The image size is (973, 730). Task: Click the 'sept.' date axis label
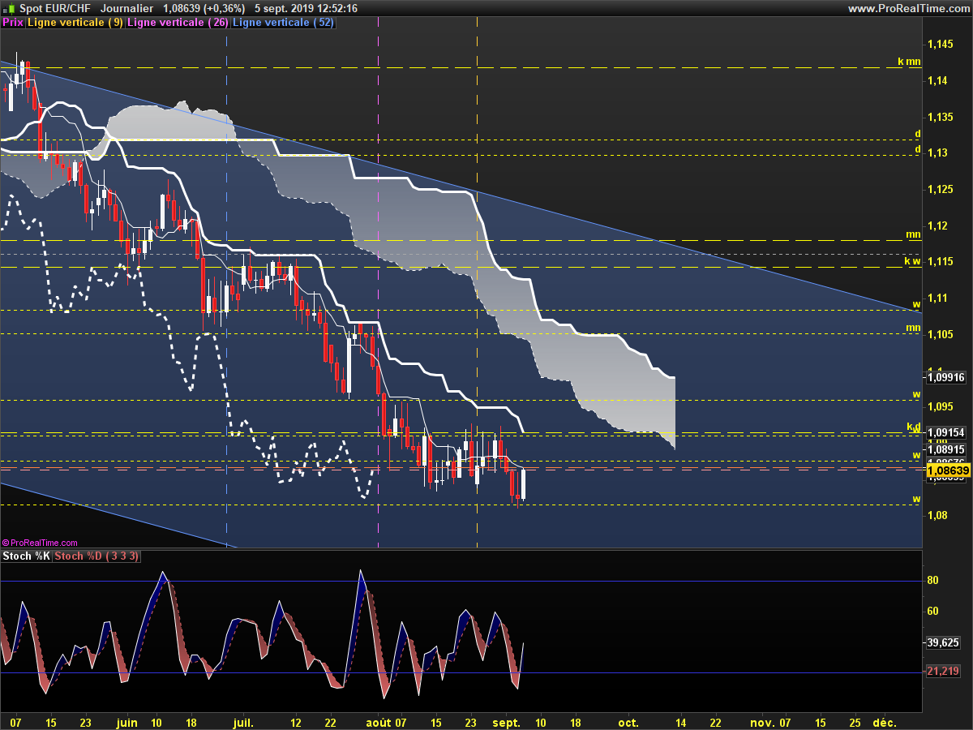click(507, 722)
